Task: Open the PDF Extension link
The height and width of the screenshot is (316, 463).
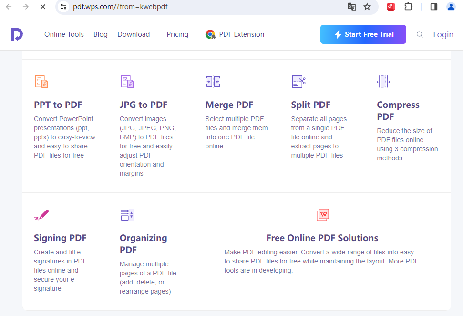Action: [x=235, y=34]
